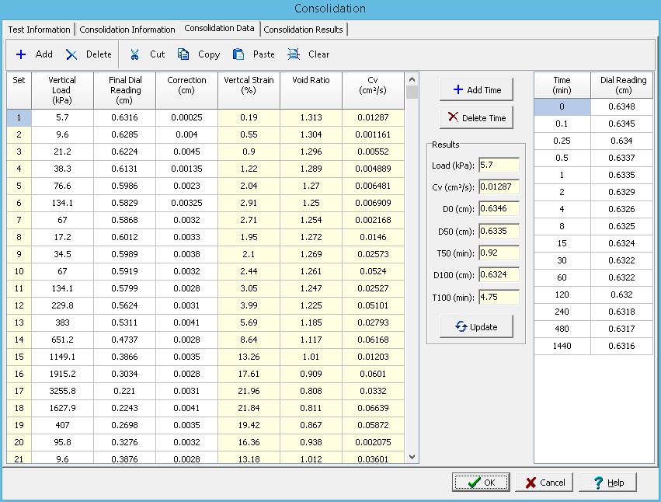
Task: Click the T50 (min) input field
Action: 498,253
